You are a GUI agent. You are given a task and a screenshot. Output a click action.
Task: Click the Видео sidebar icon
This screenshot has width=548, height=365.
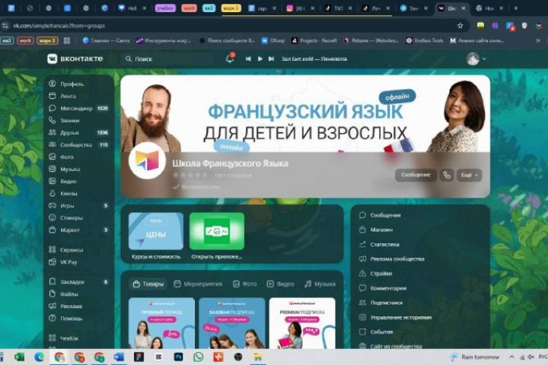(x=53, y=181)
